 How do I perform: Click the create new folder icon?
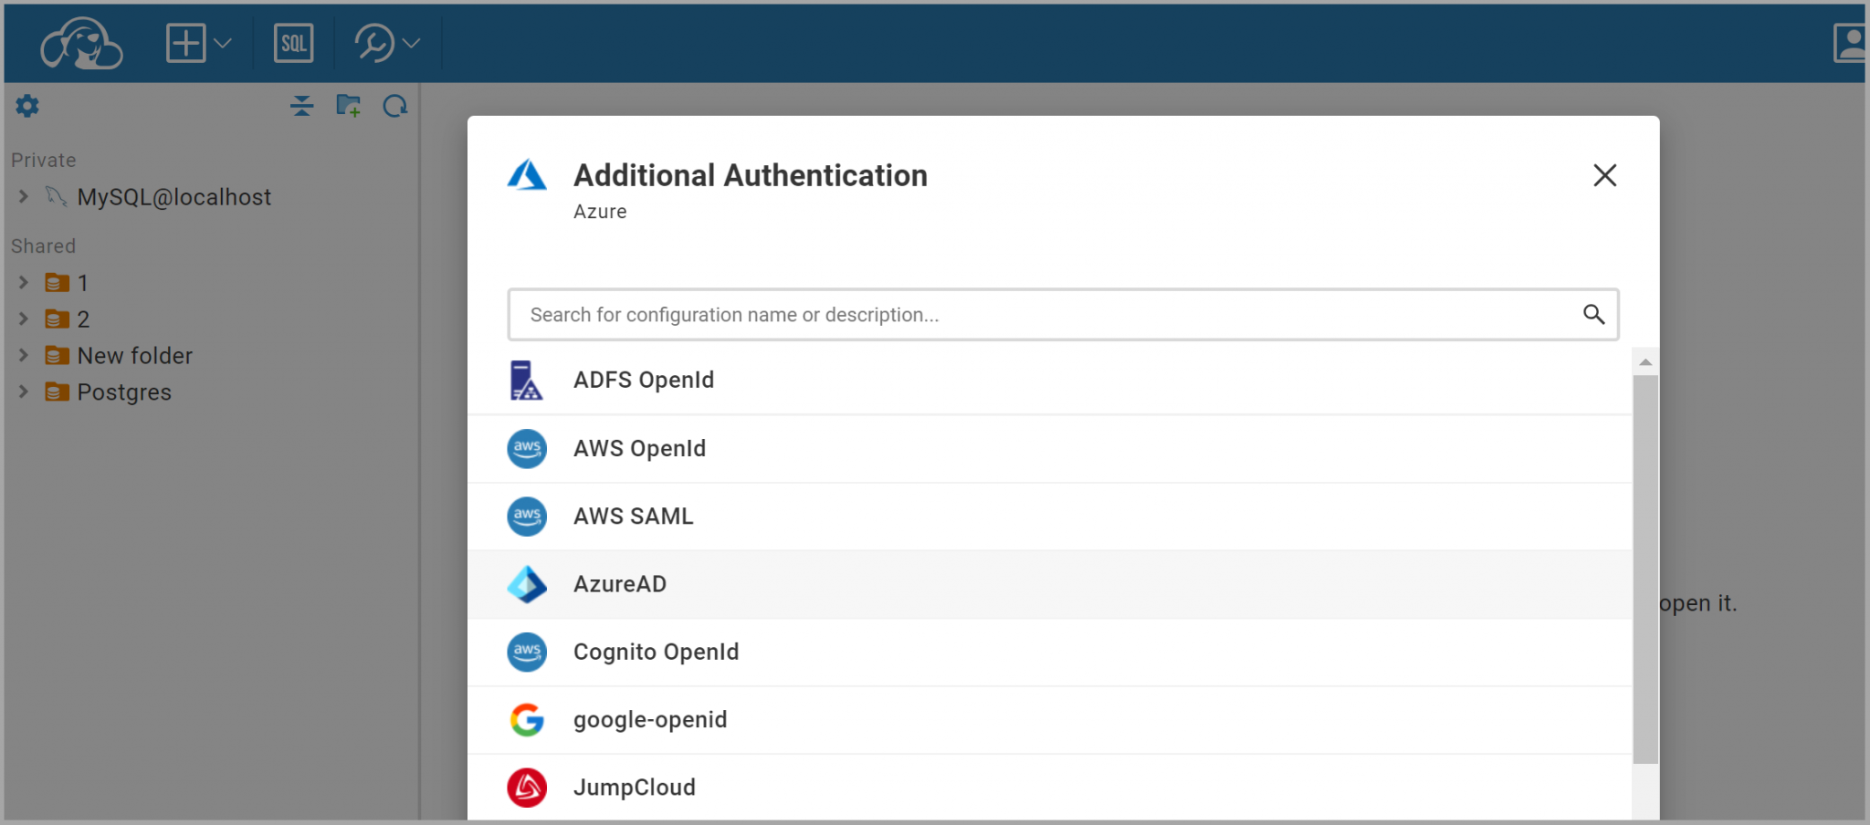[349, 106]
